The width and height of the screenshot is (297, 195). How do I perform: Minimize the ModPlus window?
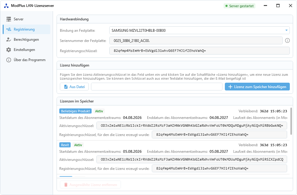point(265,6)
